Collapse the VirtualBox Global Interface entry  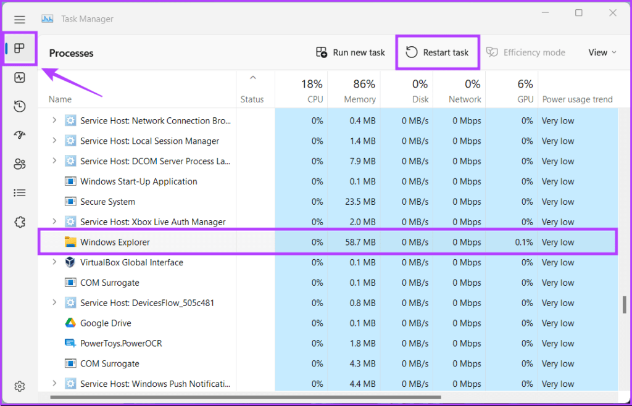pos(54,262)
